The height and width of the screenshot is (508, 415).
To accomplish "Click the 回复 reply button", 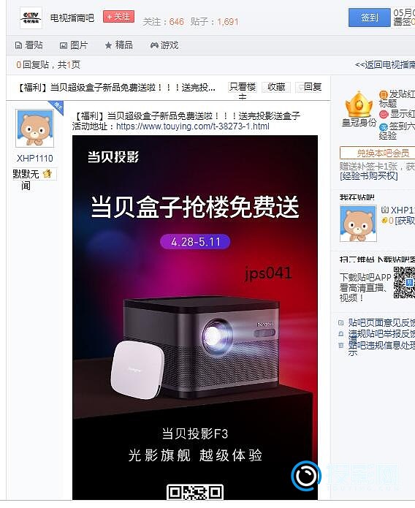I will coord(309,87).
